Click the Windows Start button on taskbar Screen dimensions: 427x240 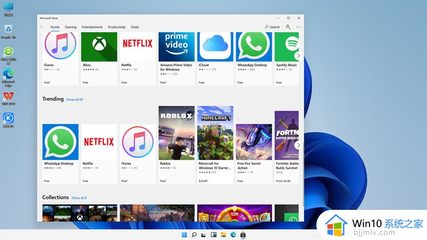[184, 235]
